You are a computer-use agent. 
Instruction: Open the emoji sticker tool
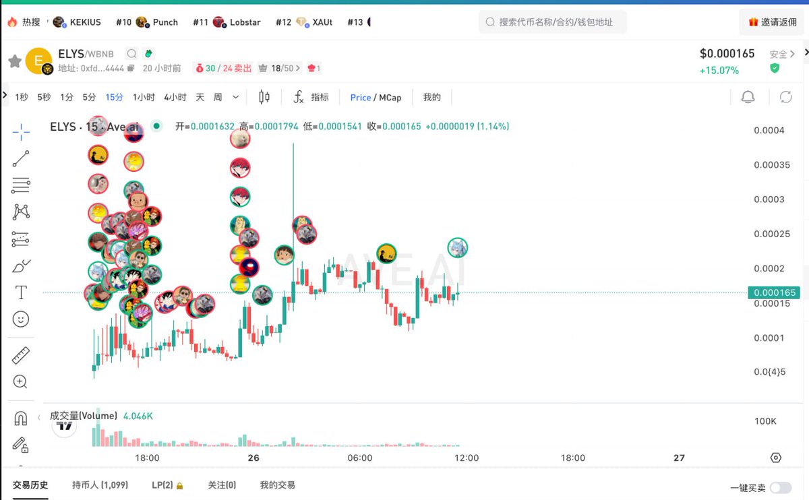[x=21, y=319]
